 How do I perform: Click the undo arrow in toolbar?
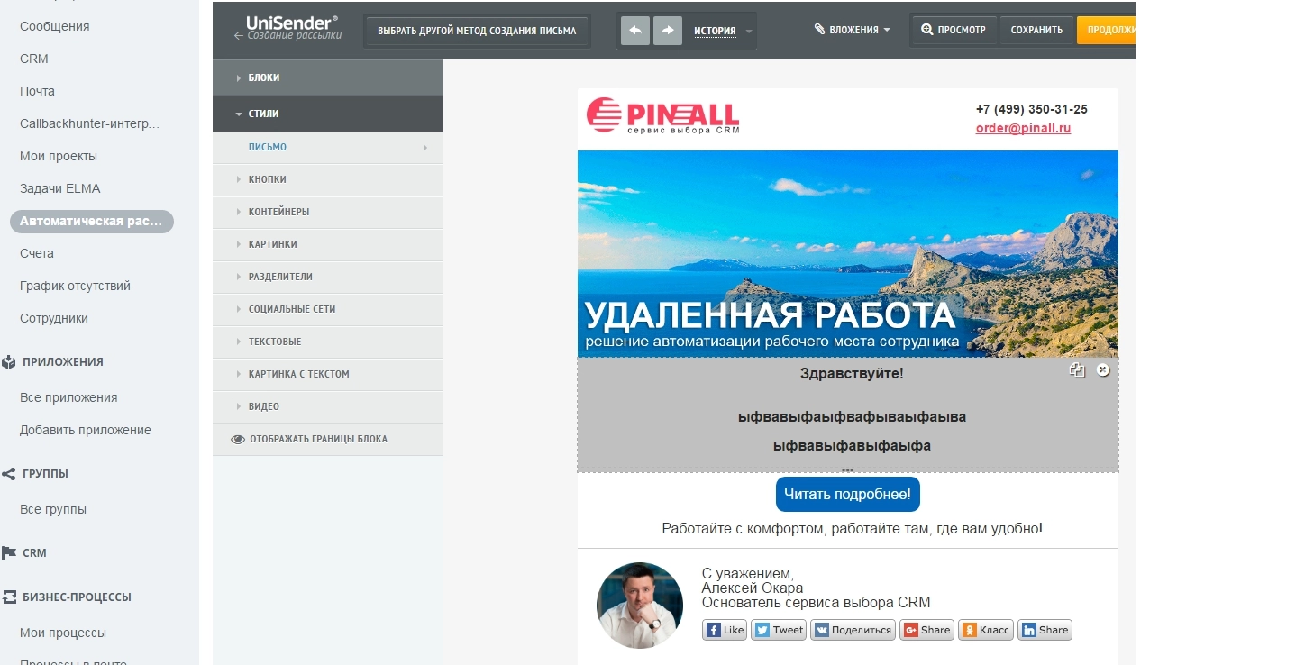click(x=634, y=30)
